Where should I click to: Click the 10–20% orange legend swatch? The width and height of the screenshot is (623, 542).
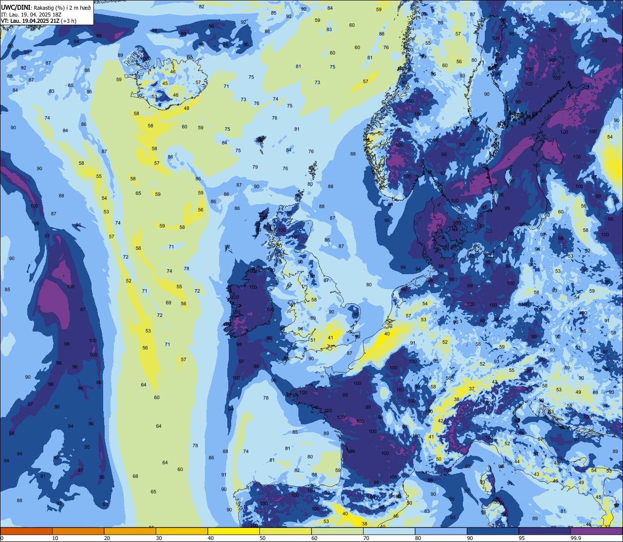pyautogui.click(x=78, y=531)
